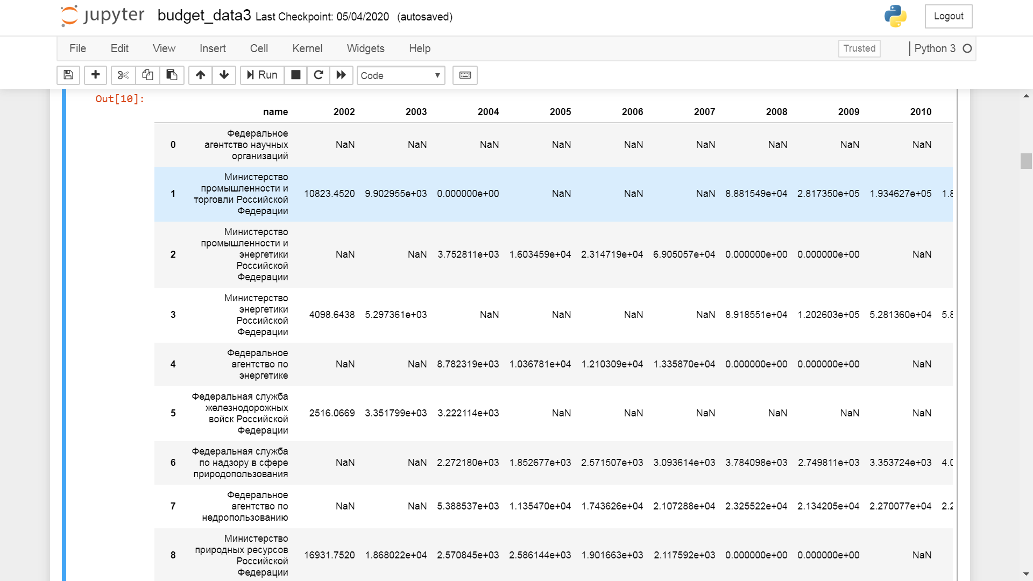Screen dimensions: 1033x581
Task: Restart kernel and rerun notebook icon
Action: pyautogui.click(x=341, y=75)
